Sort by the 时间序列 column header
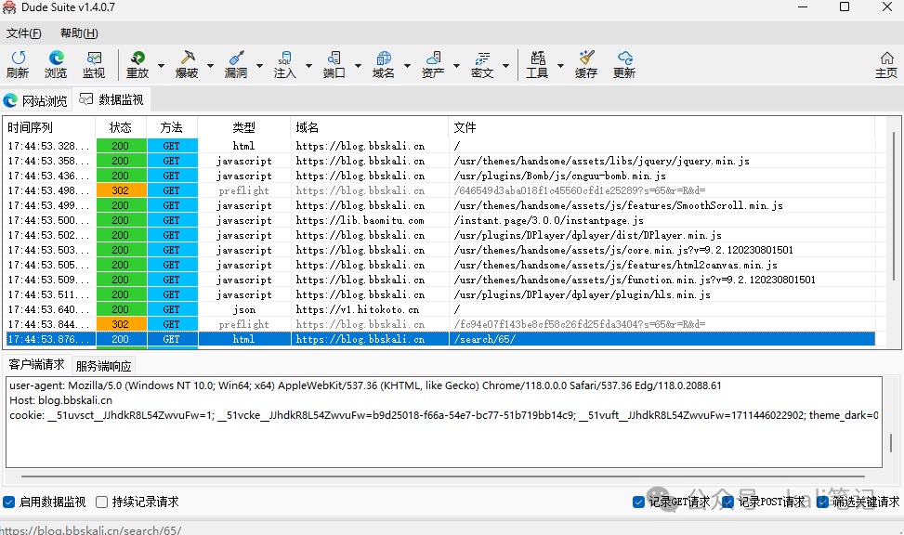This screenshot has width=904, height=535. tap(50, 127)
